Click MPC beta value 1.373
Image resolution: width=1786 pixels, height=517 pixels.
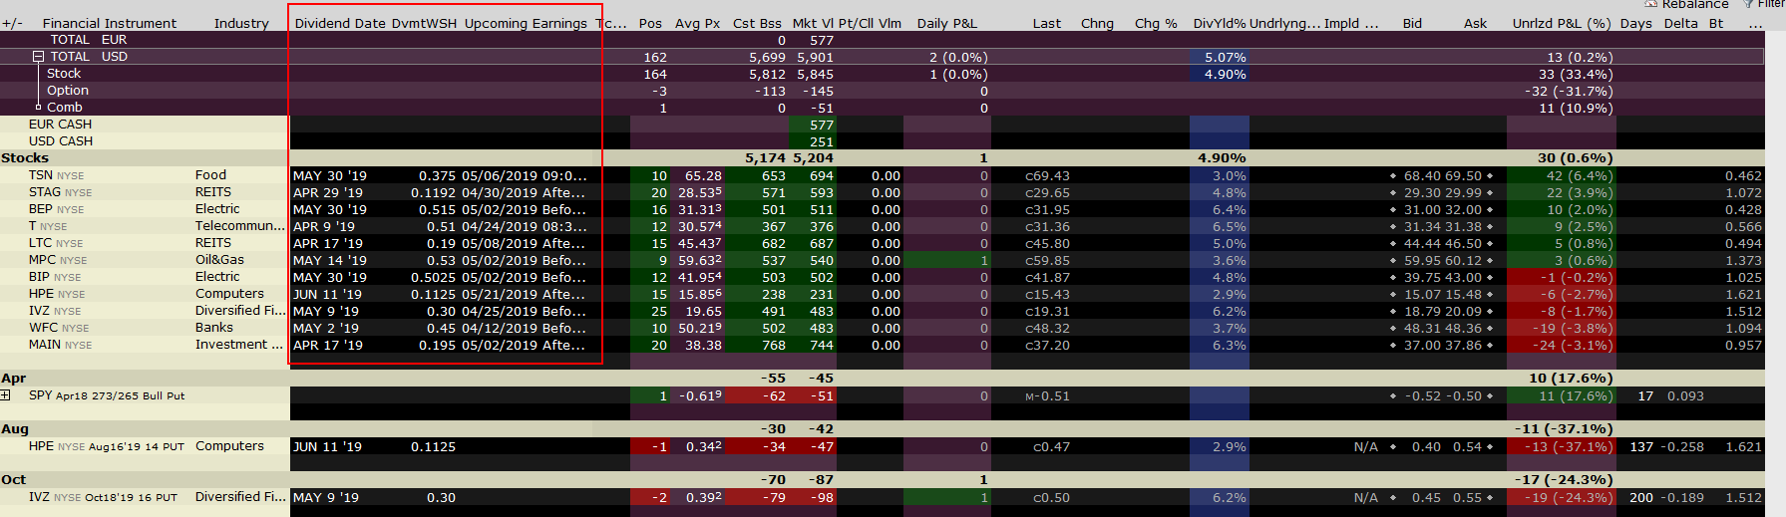click(x=1743, y=261)
